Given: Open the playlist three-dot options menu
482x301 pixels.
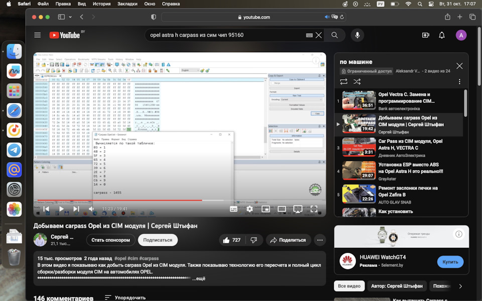Looking at the screenshot, I should pos(459,82).
